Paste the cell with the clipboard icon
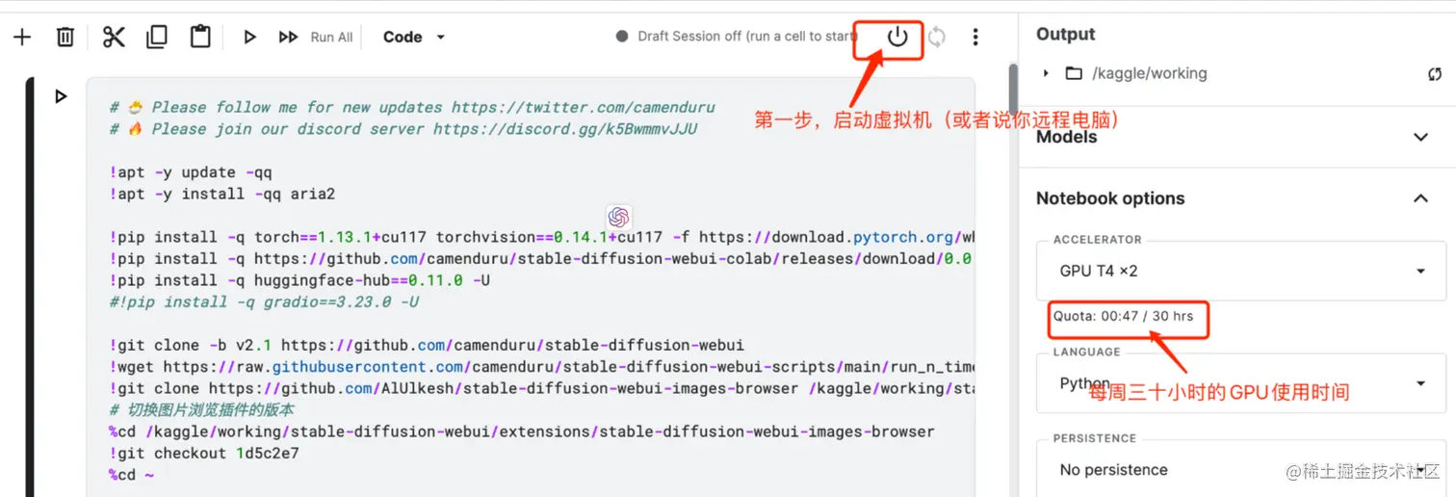The width and height of the screenshot is (1456, 497). click(199, 37)
